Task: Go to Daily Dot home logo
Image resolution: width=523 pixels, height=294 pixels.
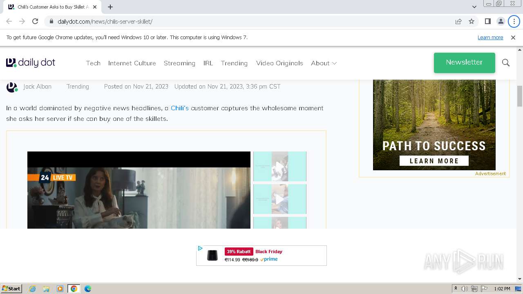Action: click(x=31, y=63)
